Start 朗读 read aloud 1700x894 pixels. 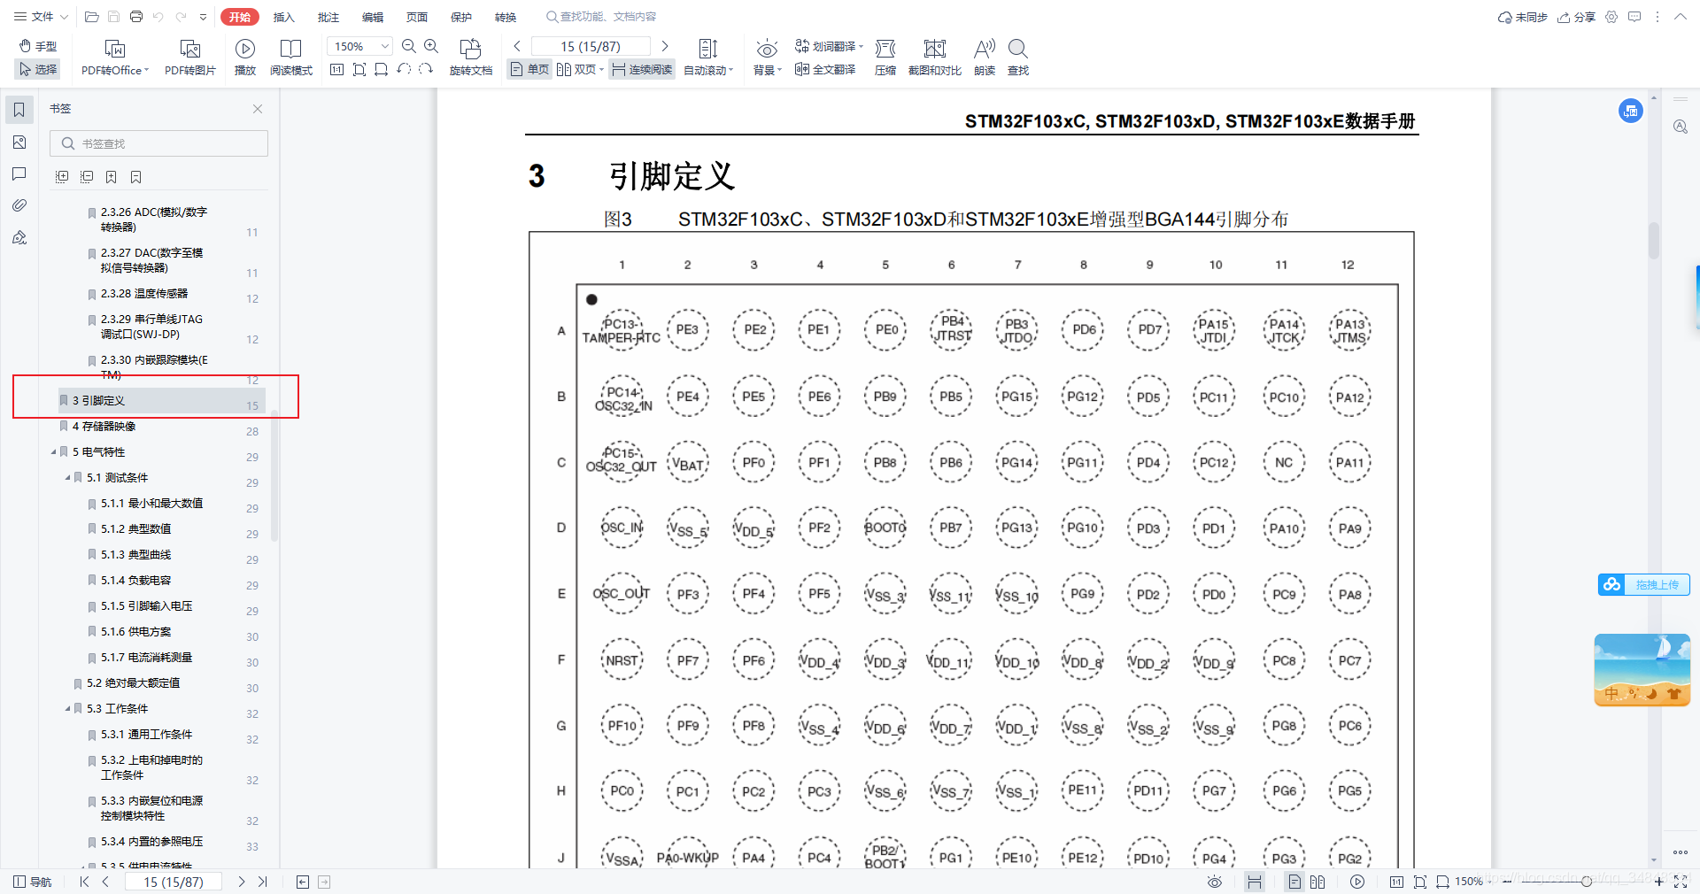[x=985, y=58]
